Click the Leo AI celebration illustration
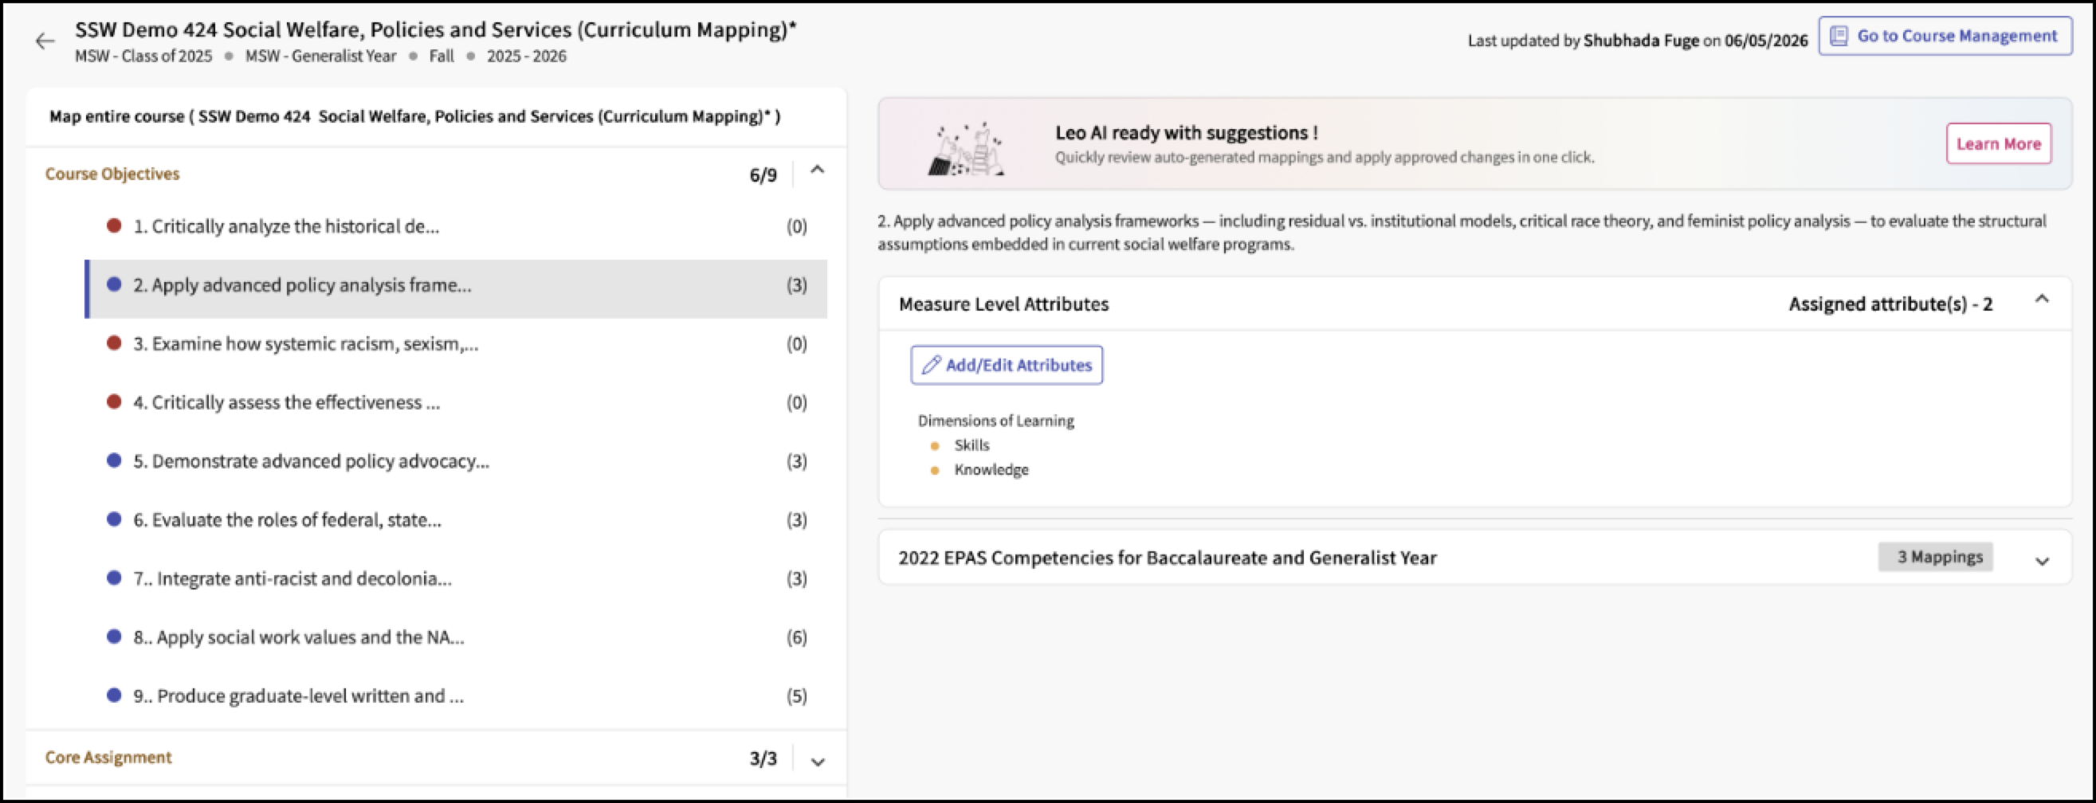 click(966, 148)
